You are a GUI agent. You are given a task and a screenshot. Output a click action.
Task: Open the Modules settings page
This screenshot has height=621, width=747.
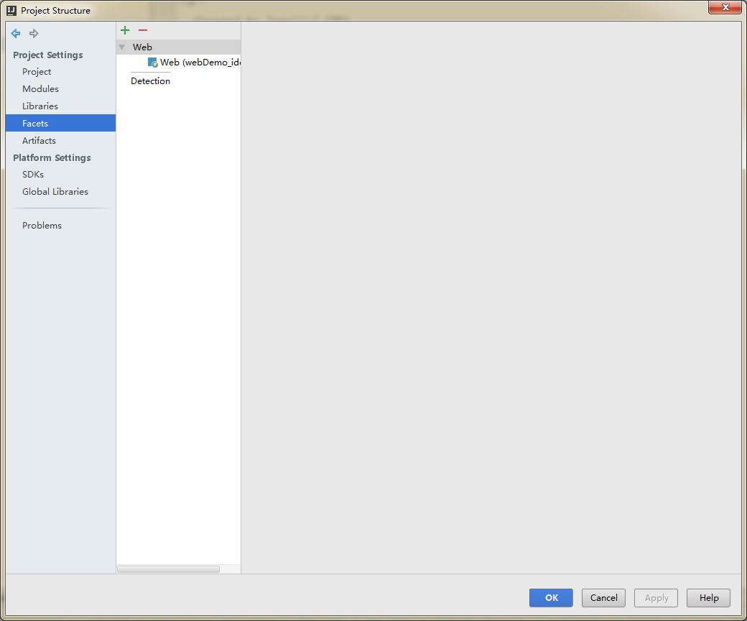40,88
